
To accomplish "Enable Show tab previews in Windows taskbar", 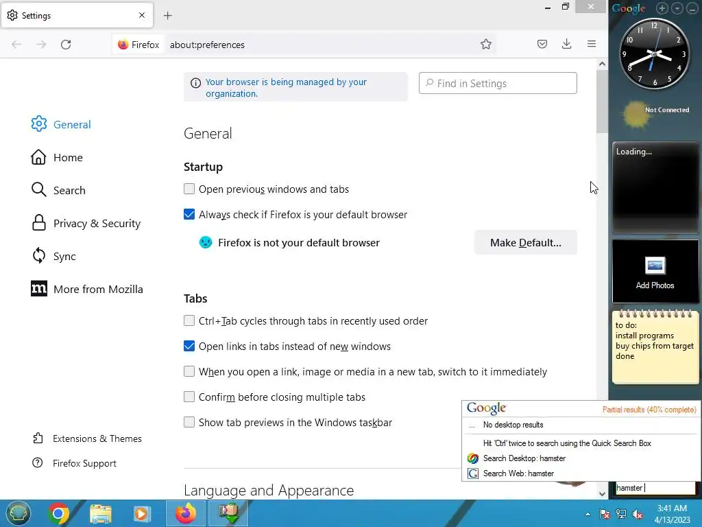I will coord(189,422).
